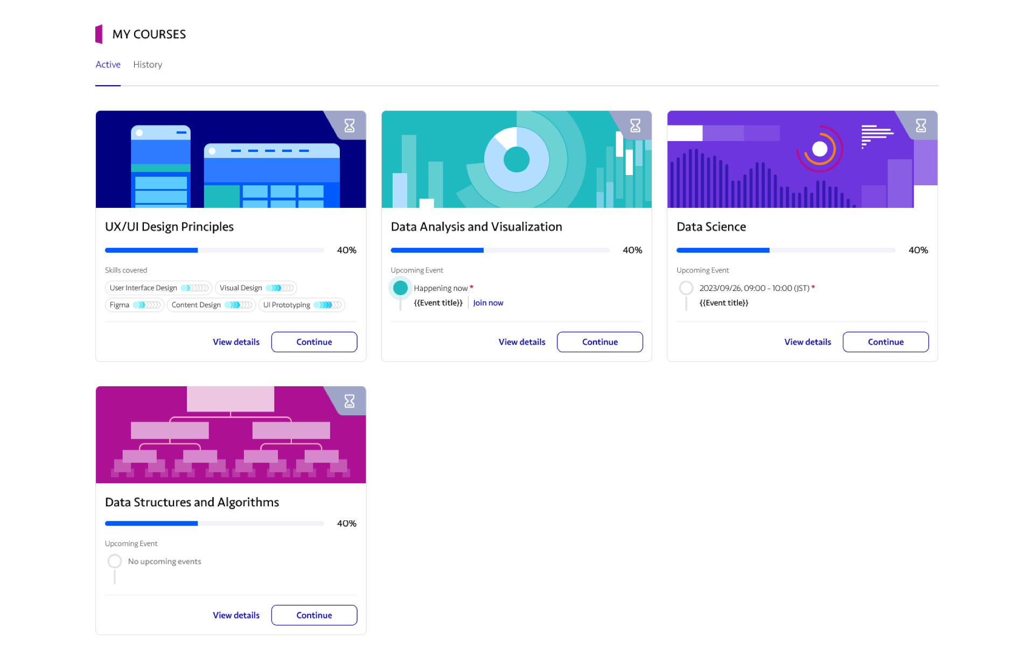Screen dimensions: 1034x655
Task: Click hourglass icon on Data Science card
Action: click(x=921, y=126)
